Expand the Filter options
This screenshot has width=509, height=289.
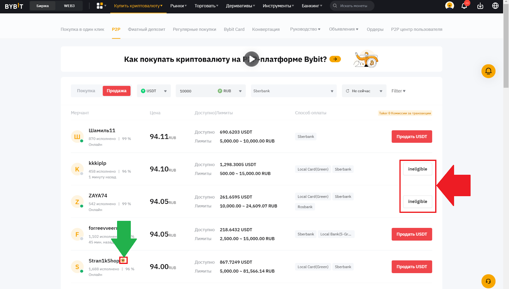click(x=398, y=91)
